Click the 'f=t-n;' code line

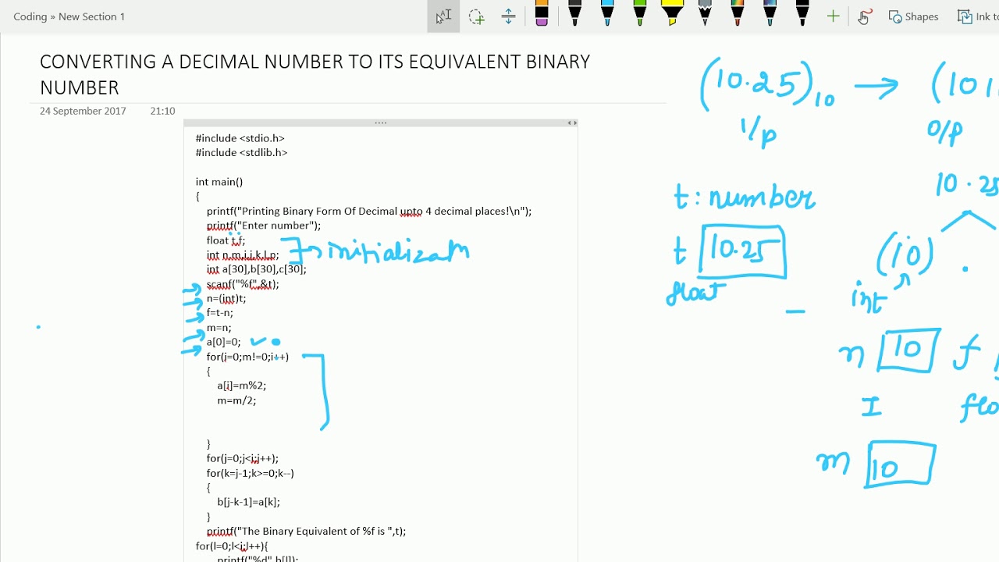click(x=220, y=313)
